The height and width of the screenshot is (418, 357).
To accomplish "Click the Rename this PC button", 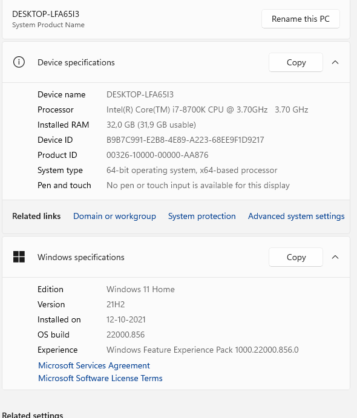I will click(301, 19).
